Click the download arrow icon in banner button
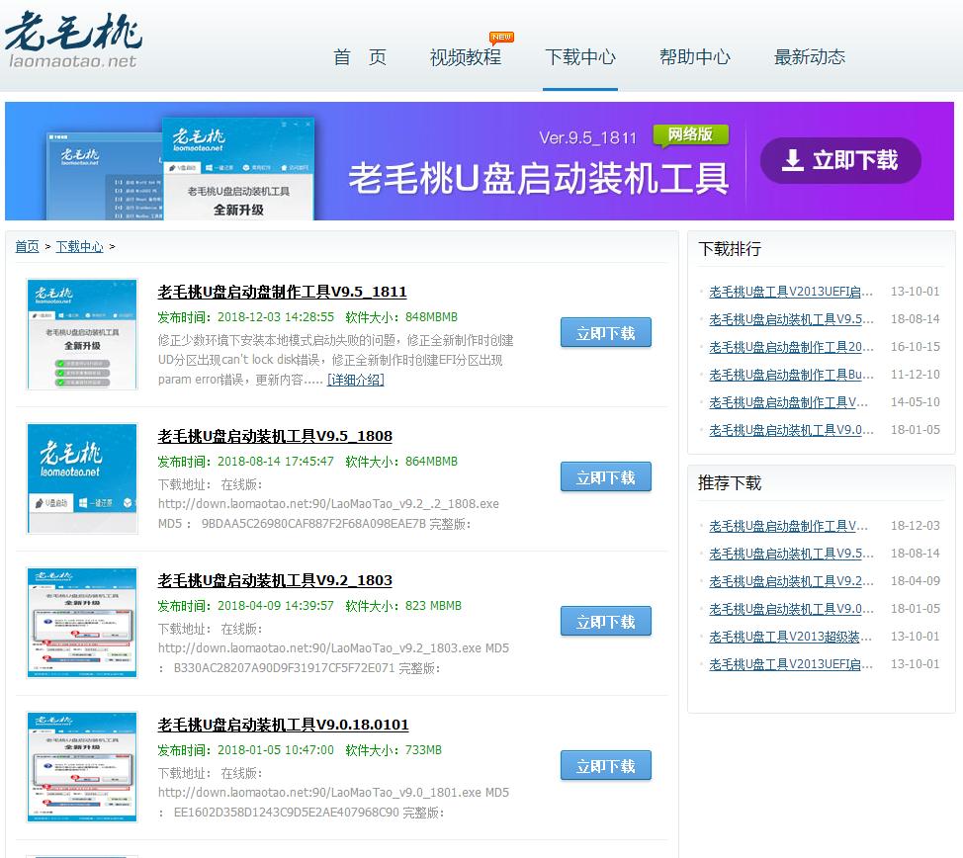The width and height of the screenshot is (963, 858). tap(791, 161)
